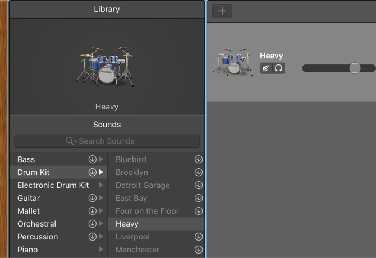Click download icon beside Brooklyn kit
The height and width of the screenshot is (258, 376).
198,173
